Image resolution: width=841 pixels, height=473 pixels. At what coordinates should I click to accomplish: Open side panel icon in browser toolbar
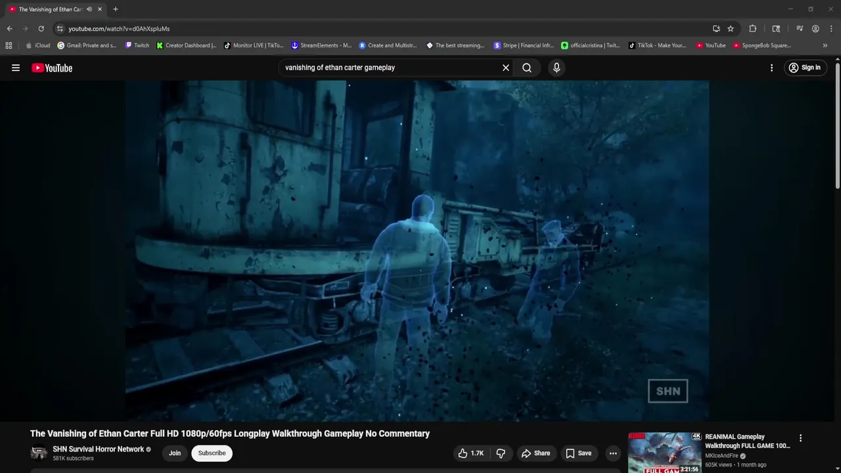[x=776, y=29]
